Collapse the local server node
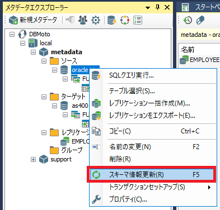This screenshot has width=220, height=210. pos(22,43)
